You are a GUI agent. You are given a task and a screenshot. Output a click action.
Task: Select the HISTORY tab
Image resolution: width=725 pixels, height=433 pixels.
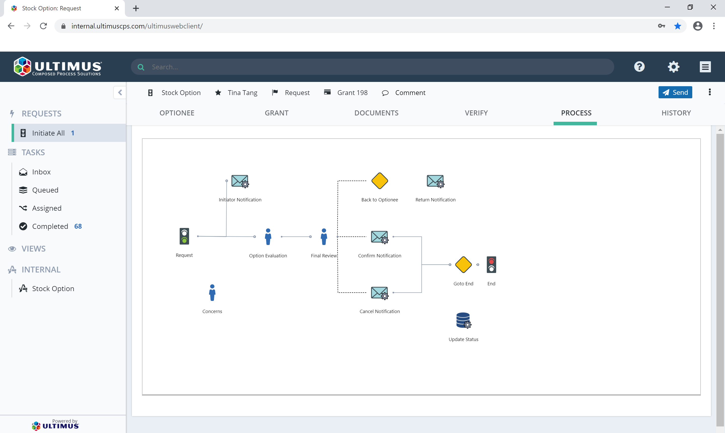(676, 113)
